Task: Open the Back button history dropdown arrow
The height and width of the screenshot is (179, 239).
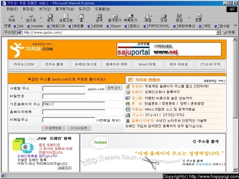Action: pyautogui.click(x=22, y=18)
